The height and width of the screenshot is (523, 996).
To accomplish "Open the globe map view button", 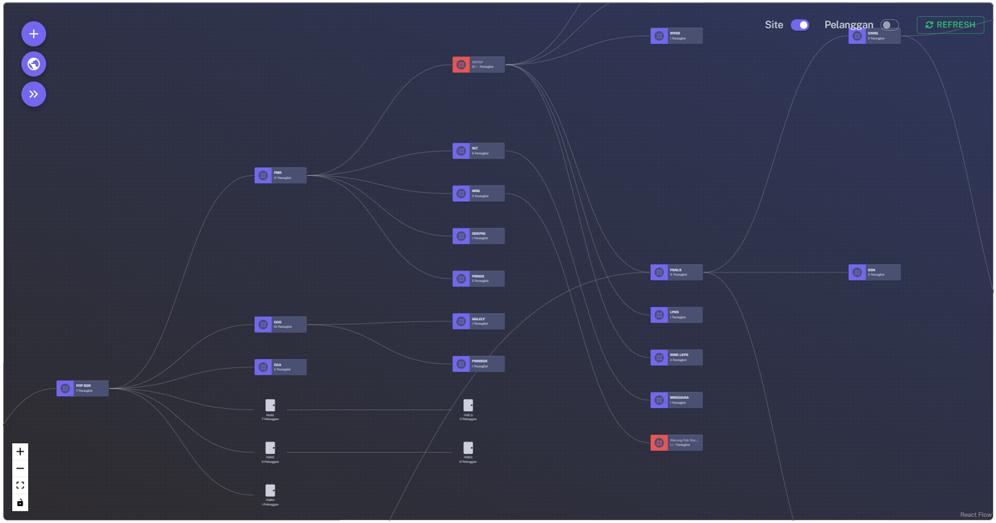I will (x=34, y=64).
